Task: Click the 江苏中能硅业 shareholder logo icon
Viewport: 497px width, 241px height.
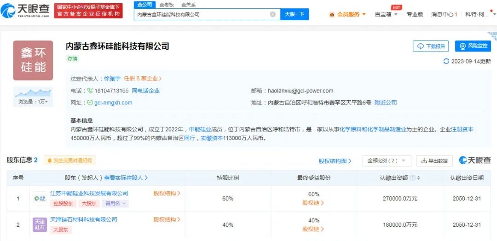Action: 40,199
